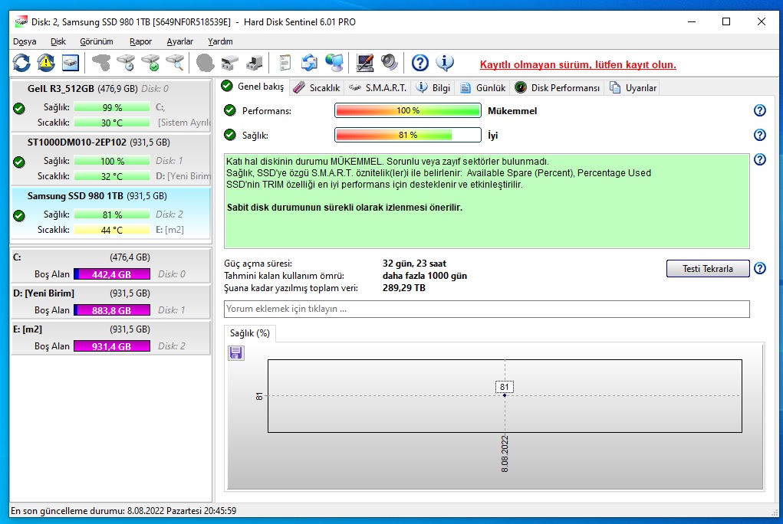Click the 32 gün, 23 saat power-on value
Viewport: 783px width, 524px height.
[x=414, y=264]
